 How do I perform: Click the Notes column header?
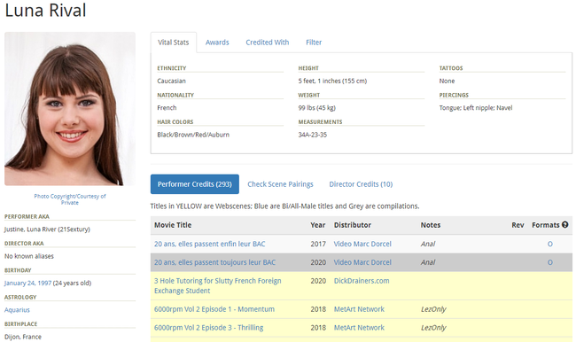click(x=431, y=225)
